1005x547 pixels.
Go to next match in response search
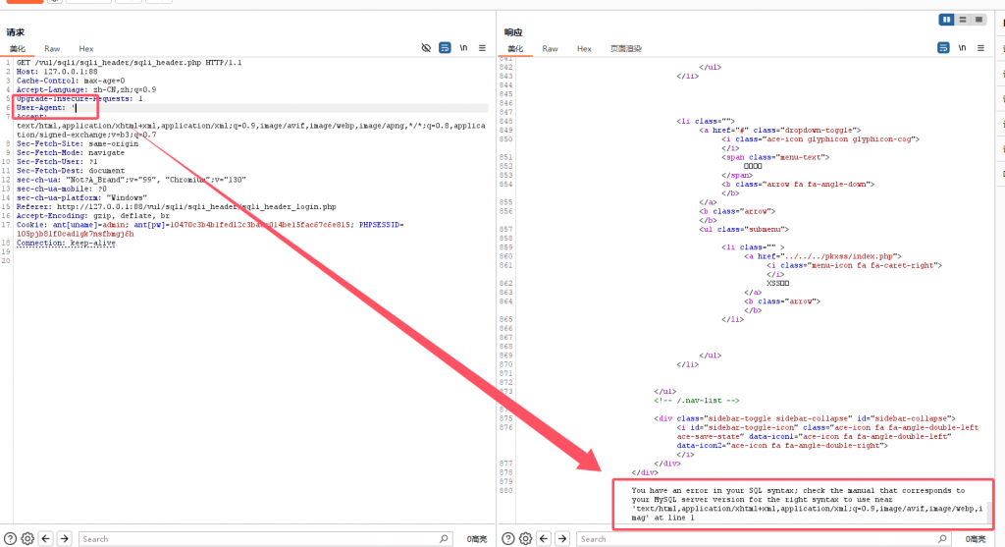(562, 539)
